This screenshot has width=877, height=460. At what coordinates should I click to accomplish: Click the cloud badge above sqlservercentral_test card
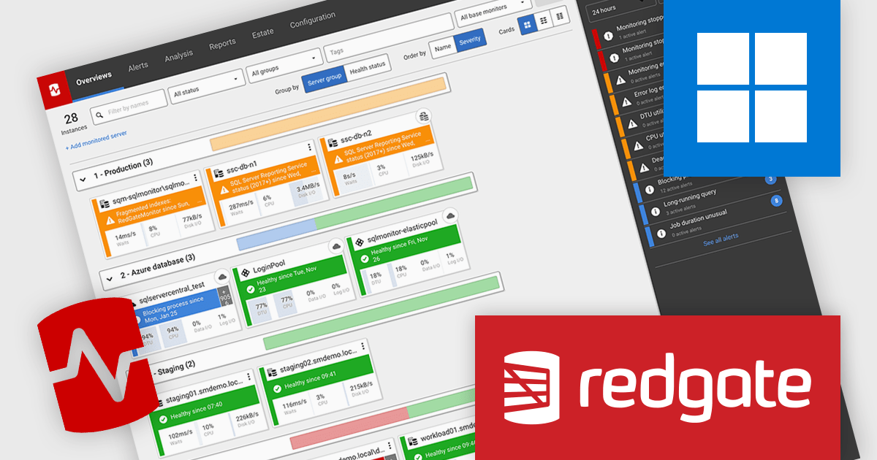pyautogui.click(x=222, y=277)
